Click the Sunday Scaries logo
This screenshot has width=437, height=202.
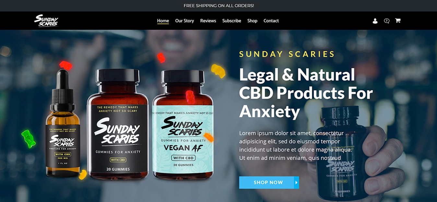coord(46,20)
